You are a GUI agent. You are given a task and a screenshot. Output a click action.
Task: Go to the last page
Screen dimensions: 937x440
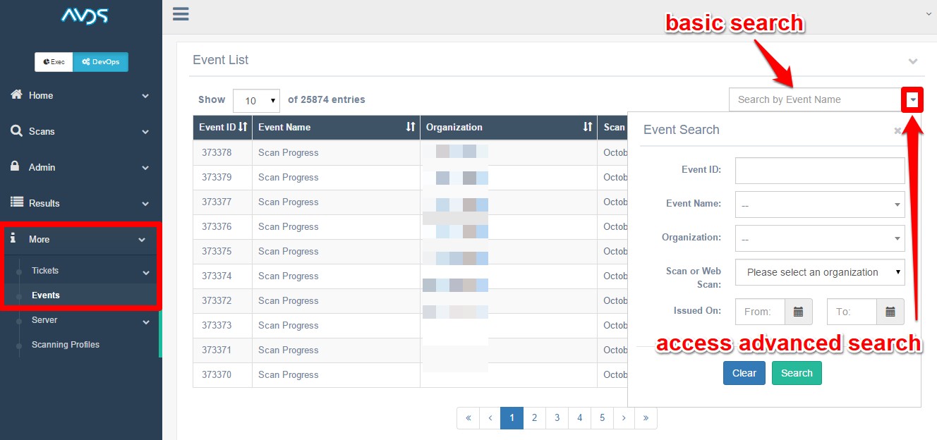click(646, 417)
